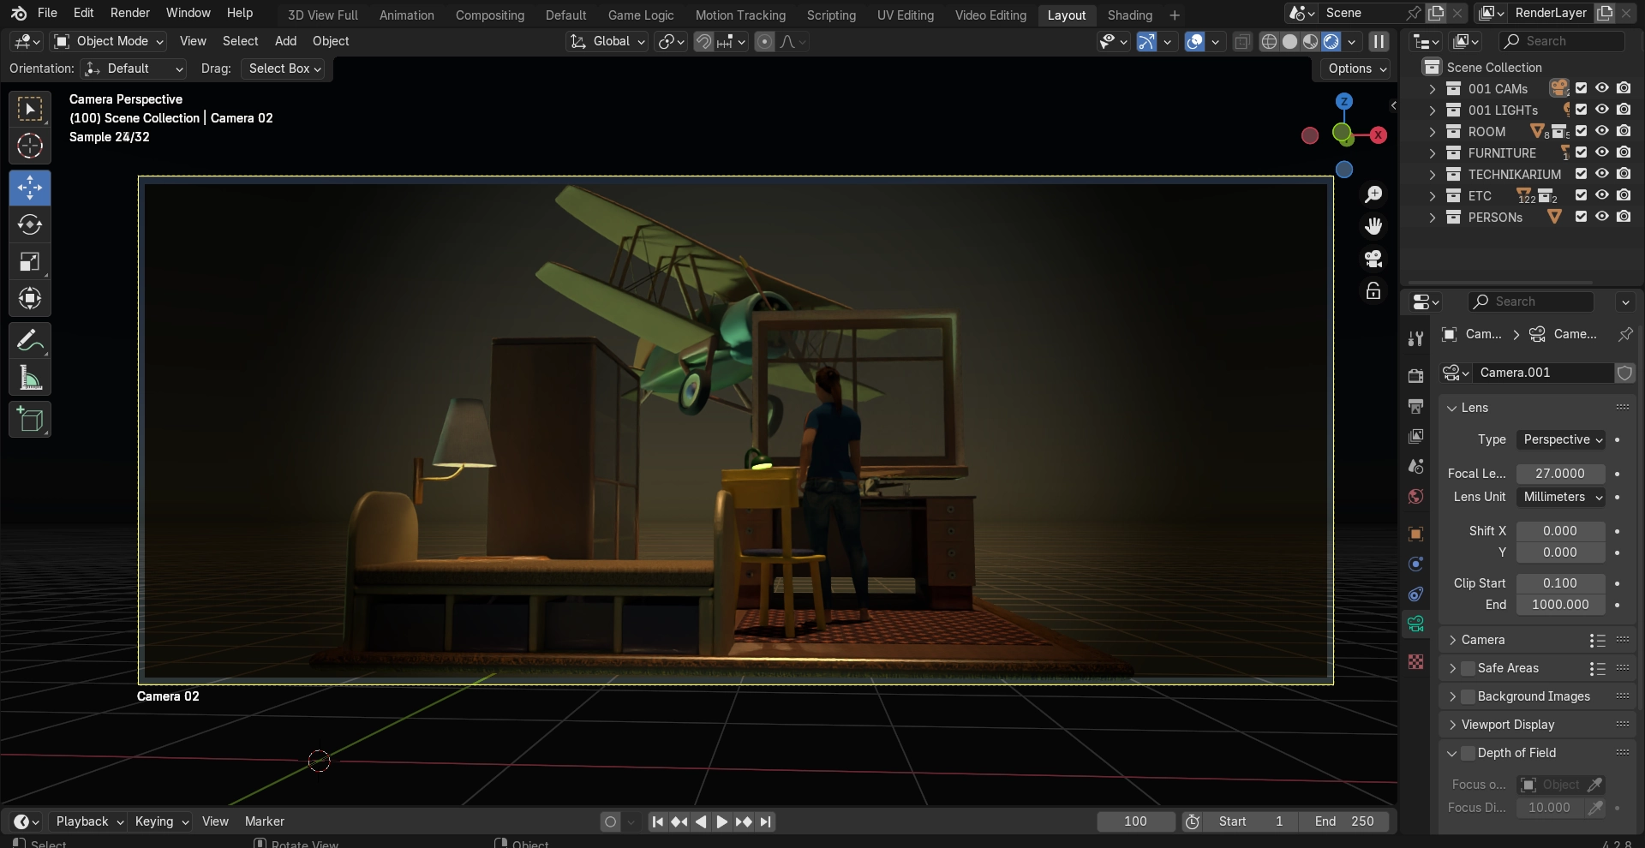Open the Render menu
The image size is (1645, 848).
pos(129,13)
